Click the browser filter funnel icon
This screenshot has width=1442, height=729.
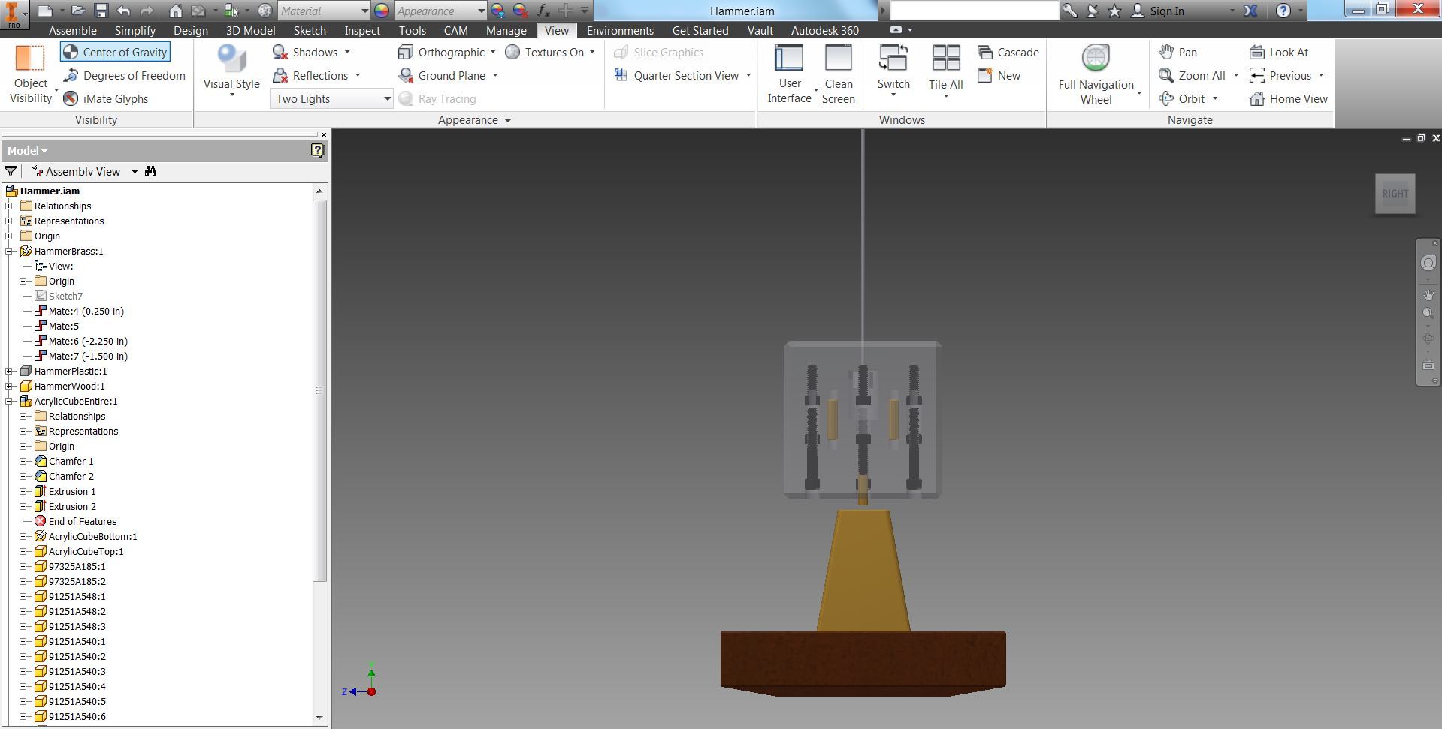coord(11,171)
